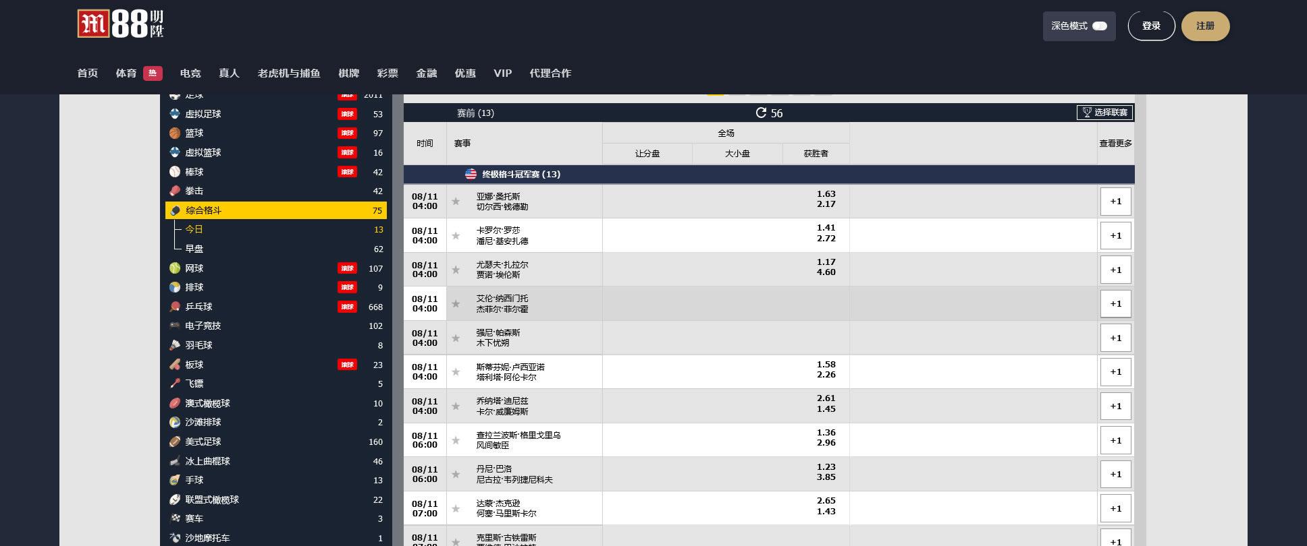Expand +1 for 卡罗尔·罗莎 match
This screenshot has width=1307, height=546.
click(1115, 236)
